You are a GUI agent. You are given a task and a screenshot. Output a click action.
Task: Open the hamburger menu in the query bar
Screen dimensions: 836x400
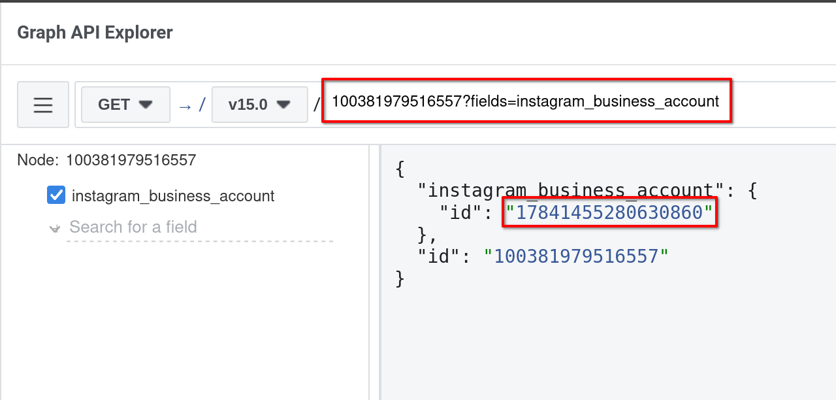click(43, 105)
